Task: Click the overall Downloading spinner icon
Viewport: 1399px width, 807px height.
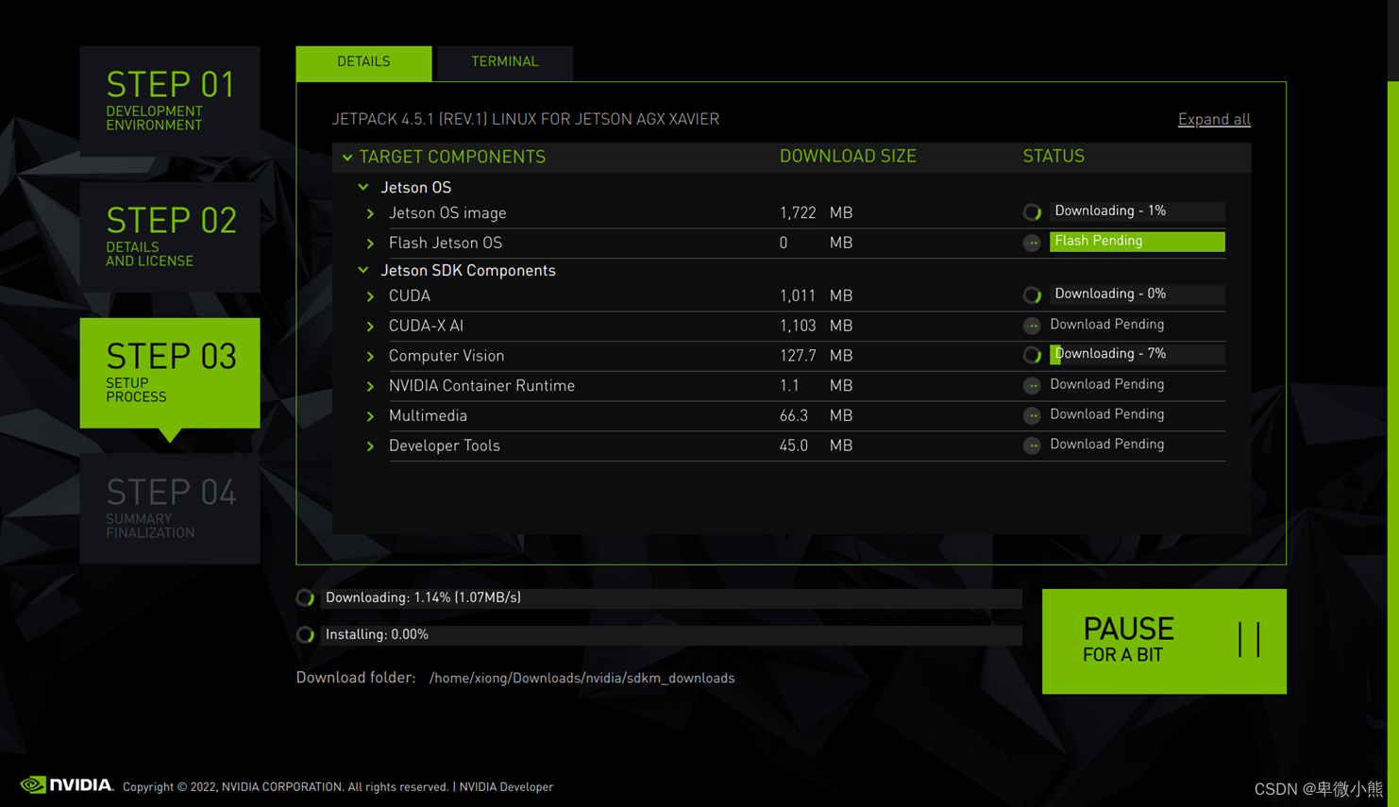Action: click(305, 597)
